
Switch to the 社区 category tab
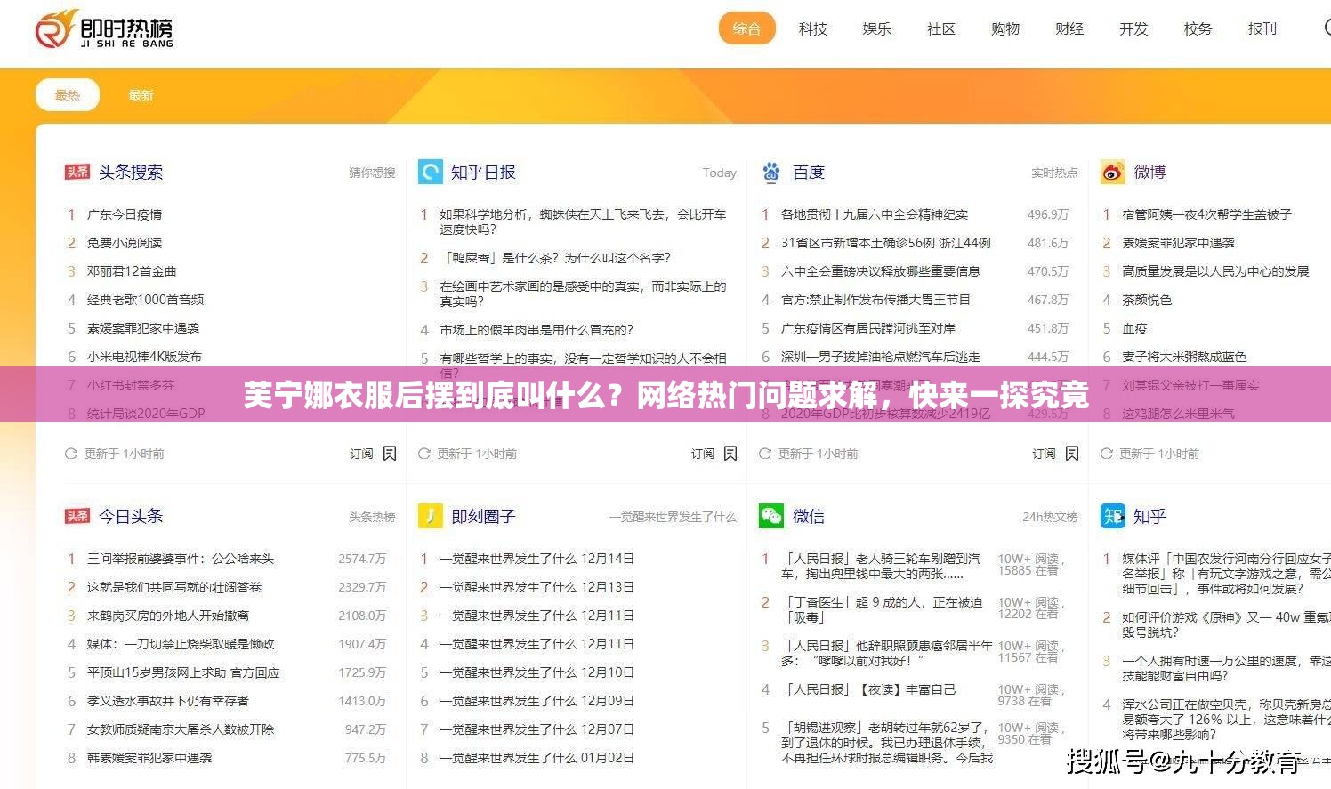940,28
